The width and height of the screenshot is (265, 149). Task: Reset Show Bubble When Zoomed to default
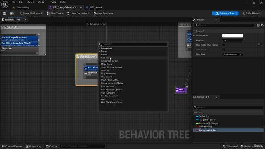pos(260,45)
